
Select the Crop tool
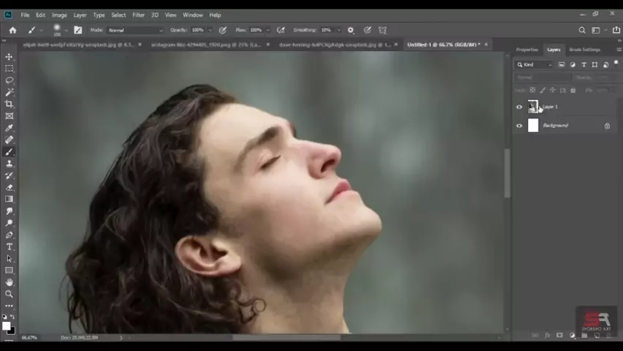[x=10, y=104]
